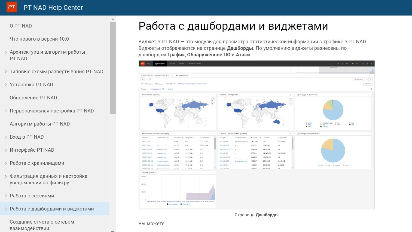Expand the Типовые схемы развертывания chevron
This screenshot has width=412, height=232.
6,72
